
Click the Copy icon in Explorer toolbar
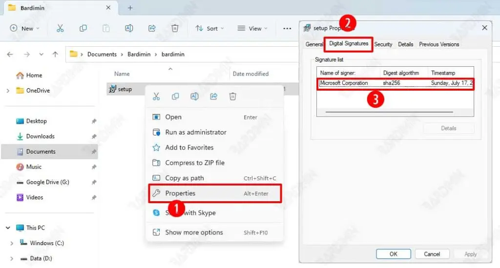(x=83, y=28)
